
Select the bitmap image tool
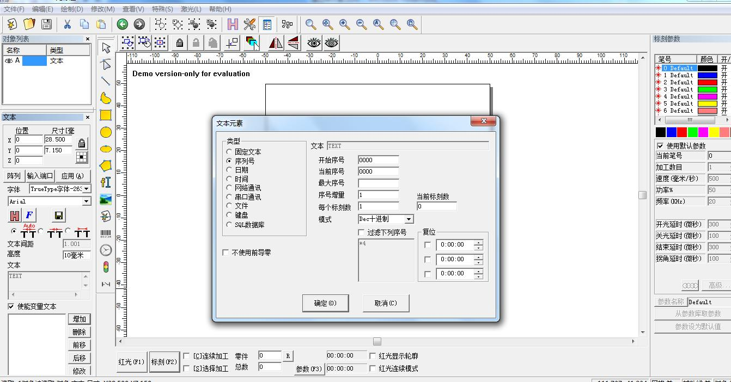(105, 199)
